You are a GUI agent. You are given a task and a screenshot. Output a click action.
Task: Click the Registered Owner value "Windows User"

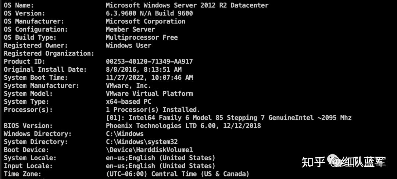coord(129,46)
